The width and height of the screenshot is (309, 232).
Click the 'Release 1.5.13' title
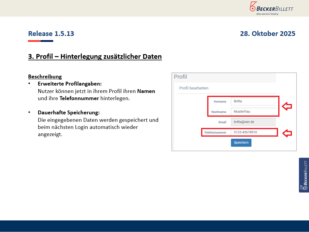tap(51, 34)
